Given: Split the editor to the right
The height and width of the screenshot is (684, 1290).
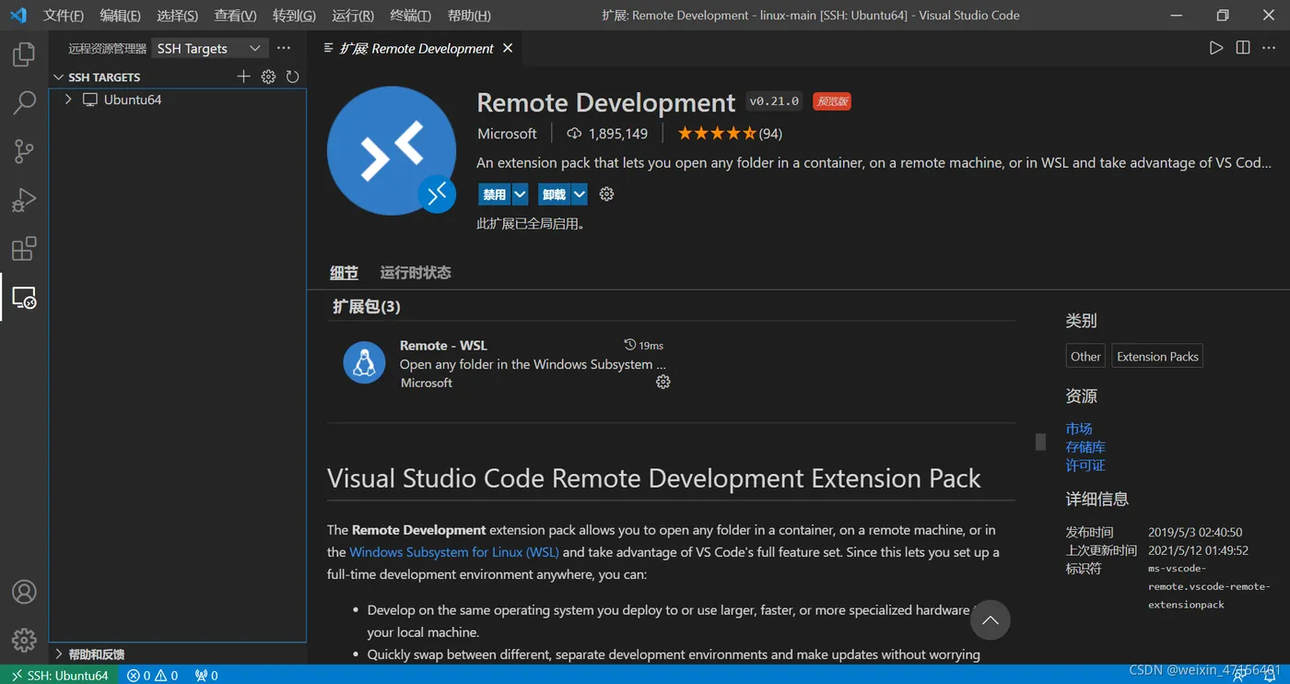Looking at the screenshot, I should pyautogui.click(x=1243, y=48).
